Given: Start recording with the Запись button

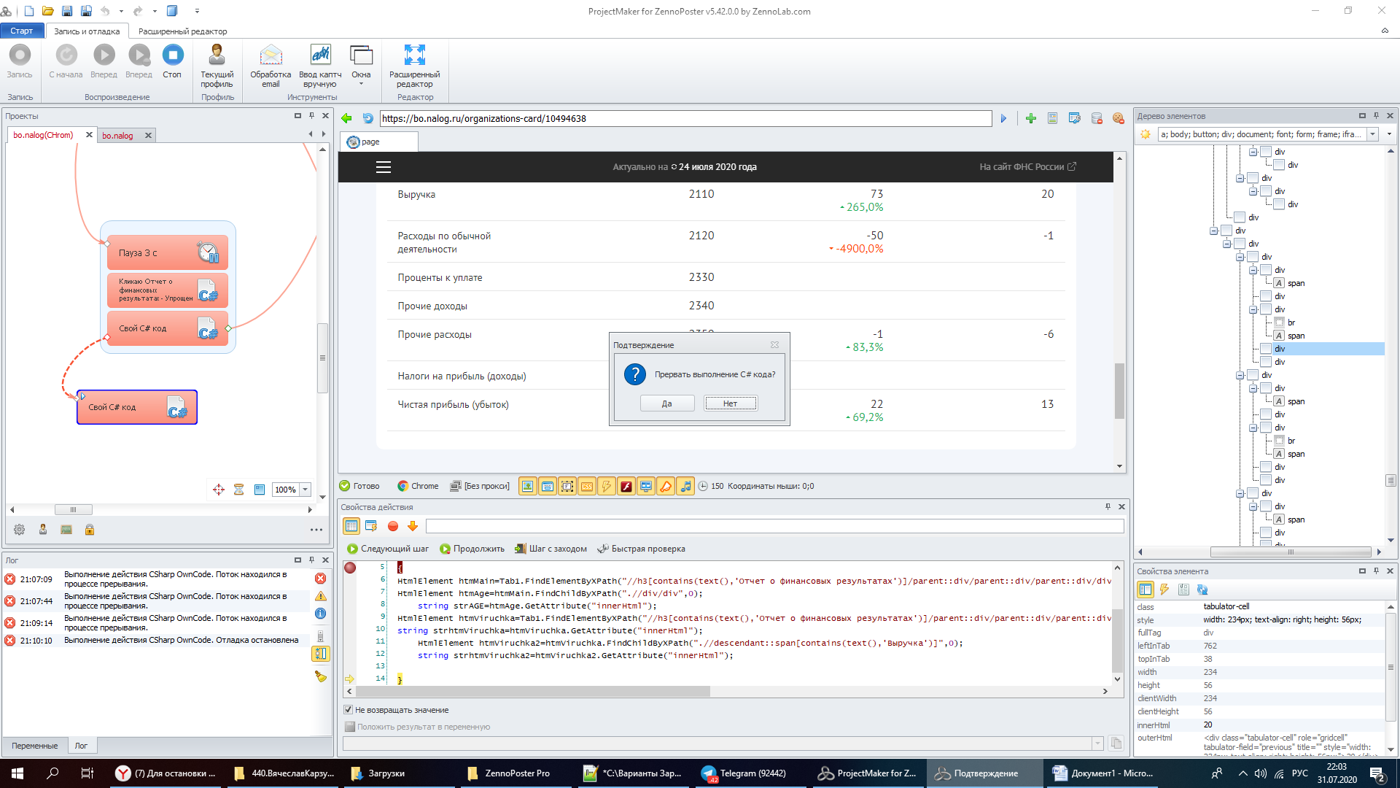Looking at the screenshot, I should (20, 61).
